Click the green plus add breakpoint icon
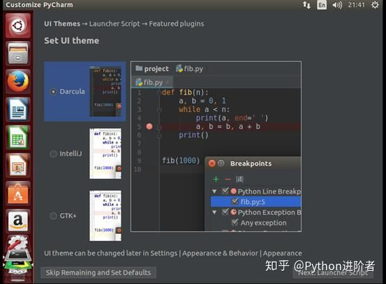 coord(216,180)
